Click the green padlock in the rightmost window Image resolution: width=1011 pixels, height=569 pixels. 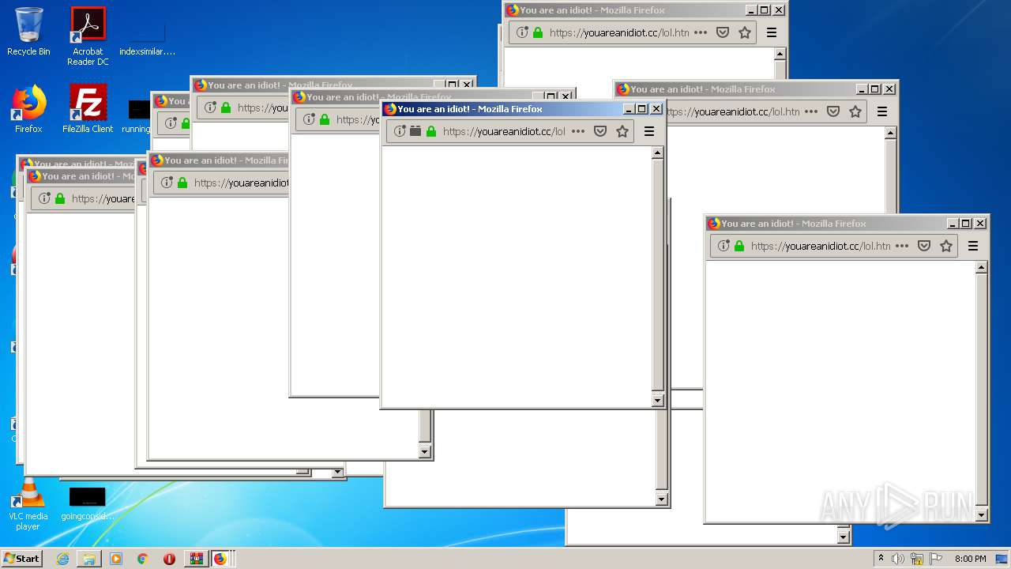click(x=739, y=246)
